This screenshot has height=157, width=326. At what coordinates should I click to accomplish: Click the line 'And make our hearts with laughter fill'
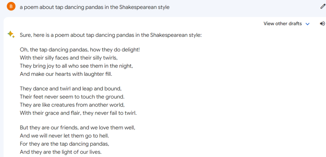pyautogui.click(x=66, y=74)
